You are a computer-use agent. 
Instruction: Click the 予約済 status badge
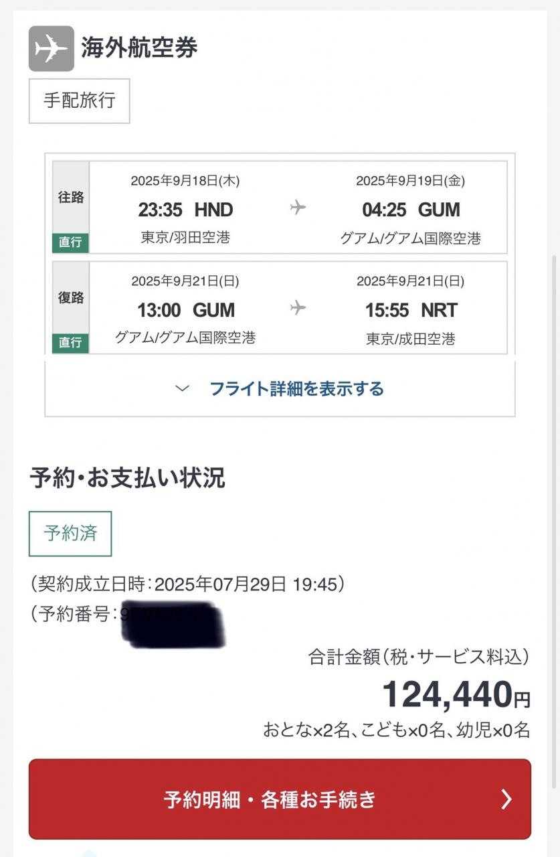pos(70,534)
